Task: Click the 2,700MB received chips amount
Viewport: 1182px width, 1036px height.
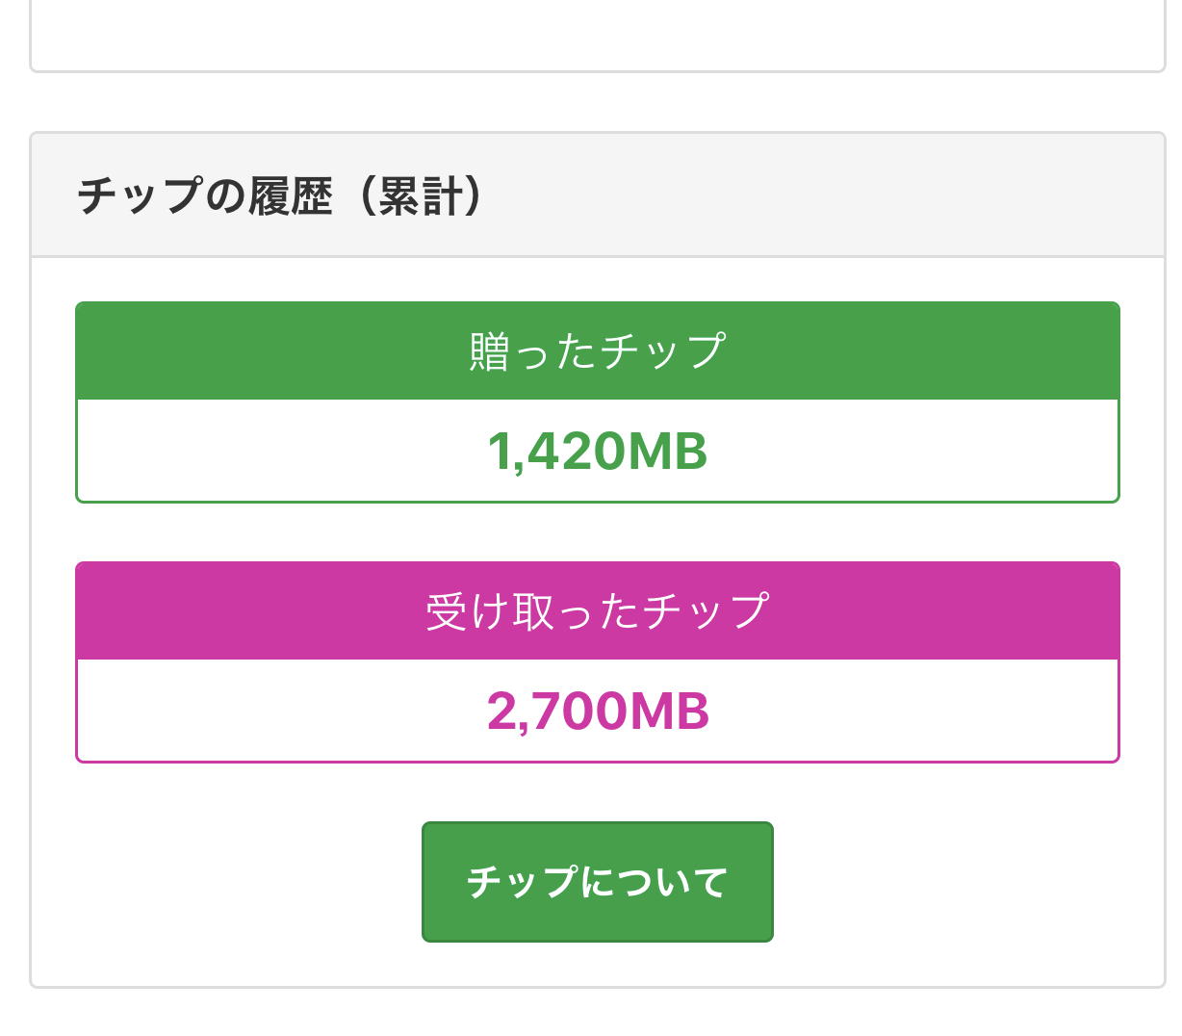Action: 597,711
